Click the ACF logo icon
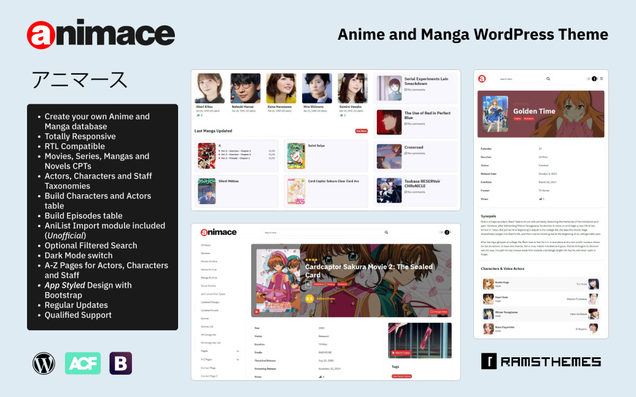Image resolution: width=636 pixels, height=397 pixels. [83, 363]
